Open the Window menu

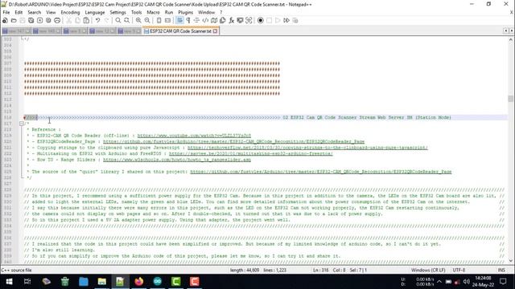(x=206, y=12)
